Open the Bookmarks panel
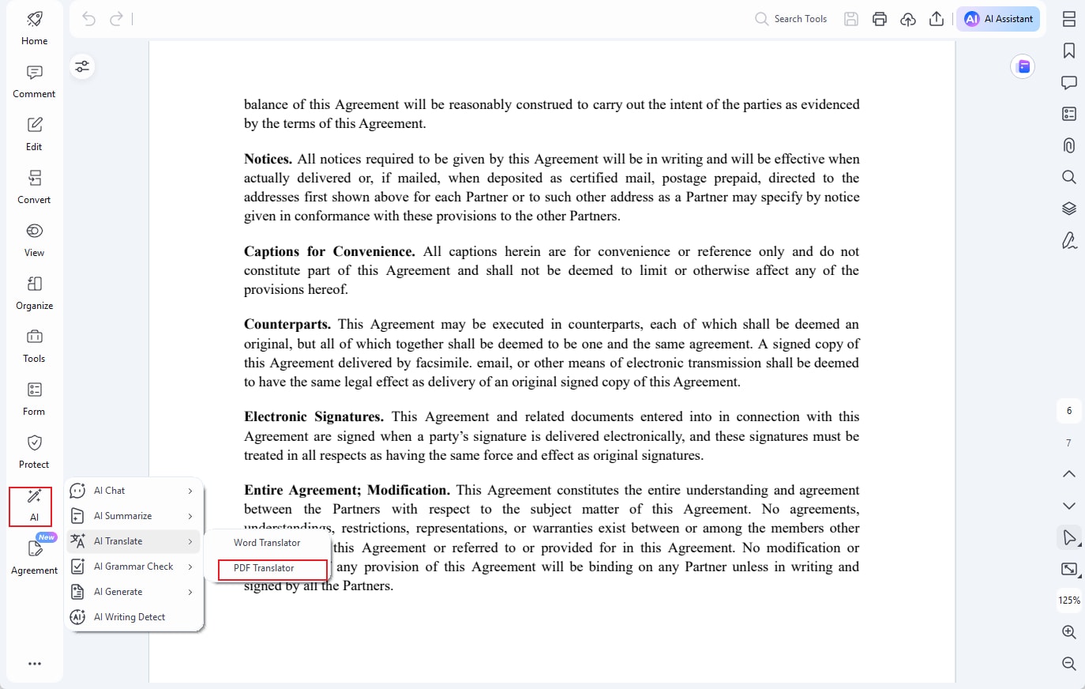This screenshot has width=1085, height=689. [1069, 51]
